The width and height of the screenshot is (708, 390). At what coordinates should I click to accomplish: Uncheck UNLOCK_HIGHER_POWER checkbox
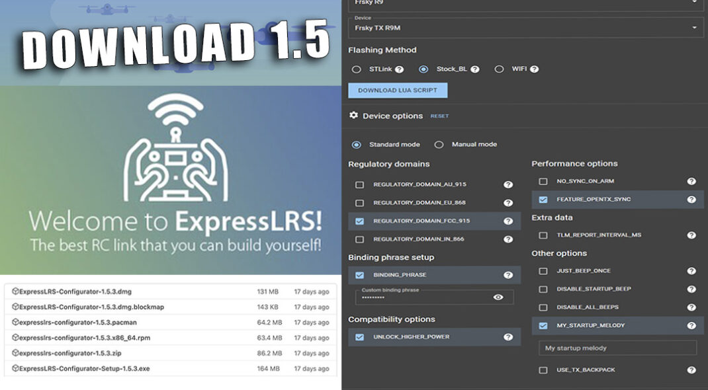(359, 337)
